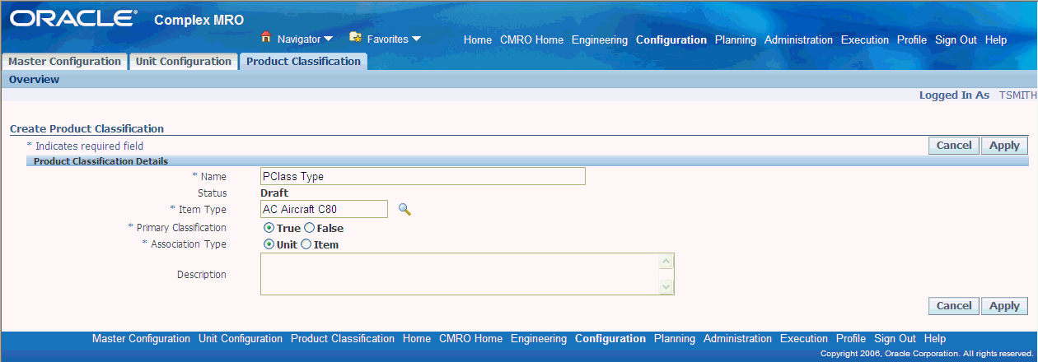Viewport: 1038px width, 362px height.
Task: Click the Oracle logo
Action: [74, 18]
